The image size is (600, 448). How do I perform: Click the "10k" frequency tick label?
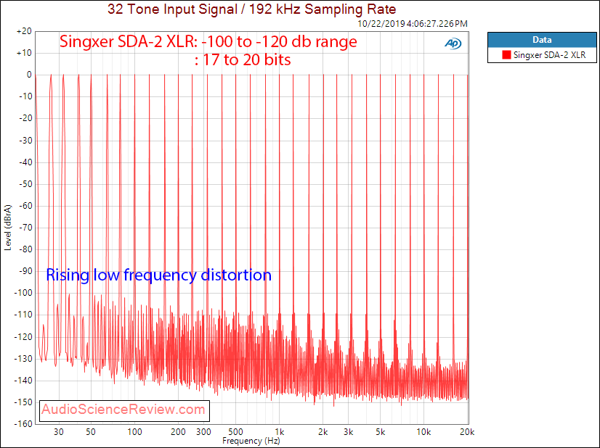pyautogui.click(x=424, y=432)
